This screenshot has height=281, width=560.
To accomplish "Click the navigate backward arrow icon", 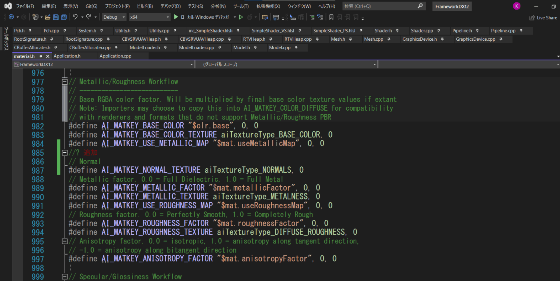I will (x=11, y=17).
